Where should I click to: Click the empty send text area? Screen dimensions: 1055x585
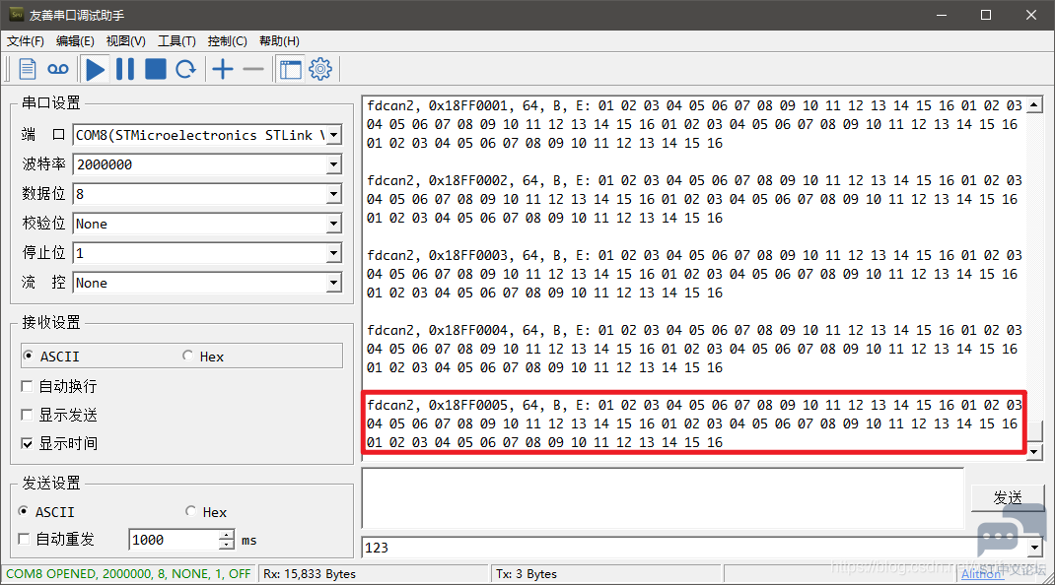coord(663,498)
